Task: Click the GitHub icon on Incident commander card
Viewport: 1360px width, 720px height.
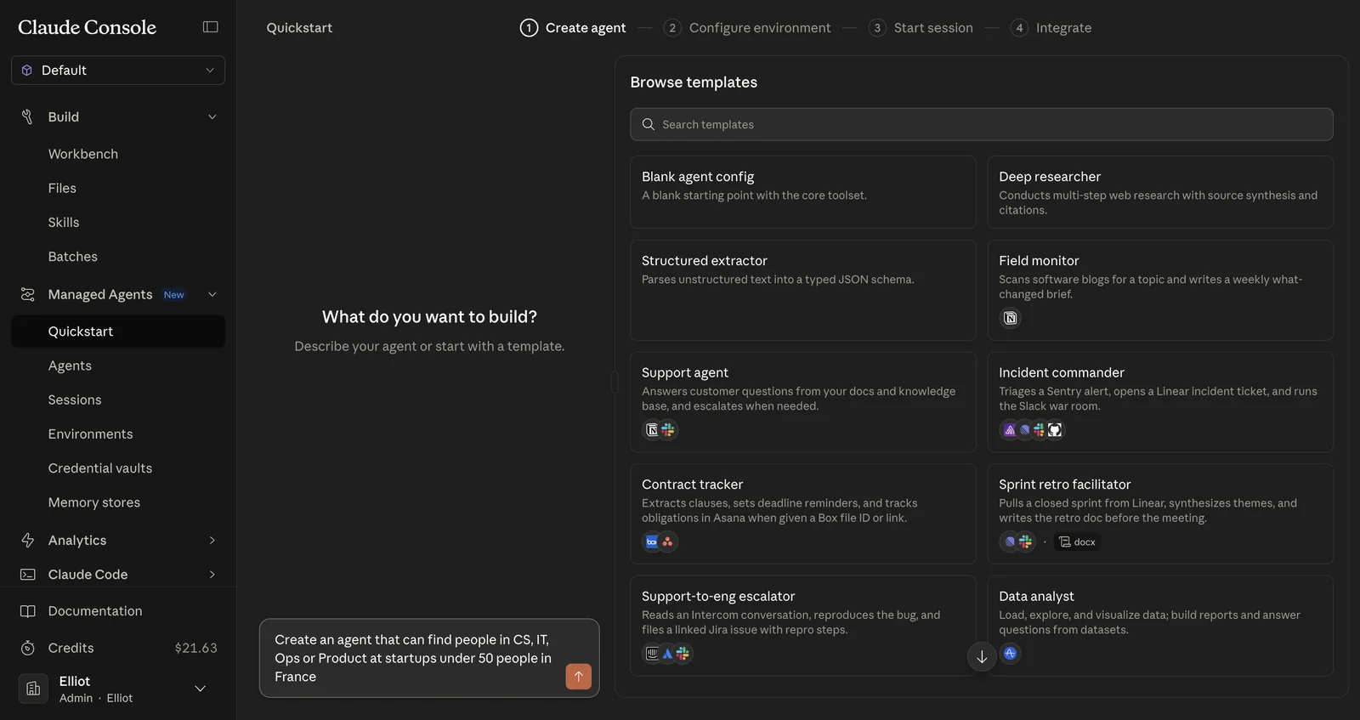Action: [x=1055, y=430]
